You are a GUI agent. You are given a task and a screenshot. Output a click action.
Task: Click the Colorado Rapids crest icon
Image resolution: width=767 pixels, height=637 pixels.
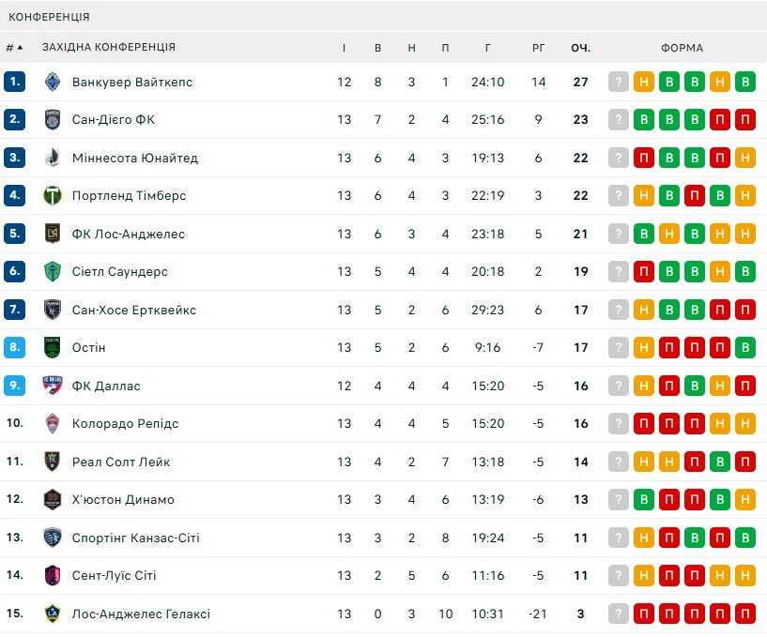[53, 424]
